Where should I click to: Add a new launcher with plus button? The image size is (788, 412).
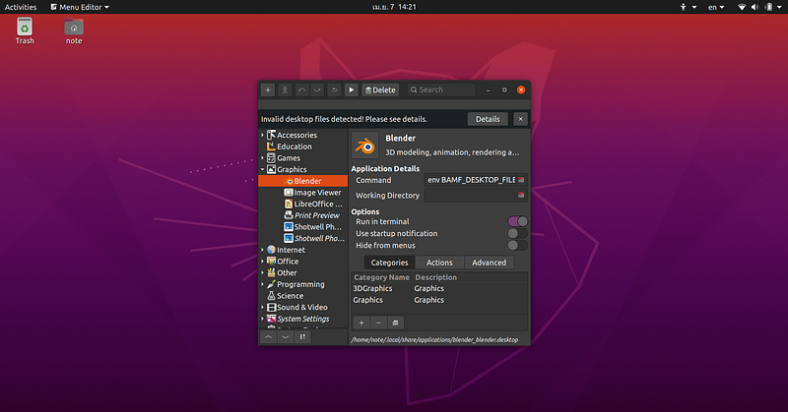click(268, 89)
